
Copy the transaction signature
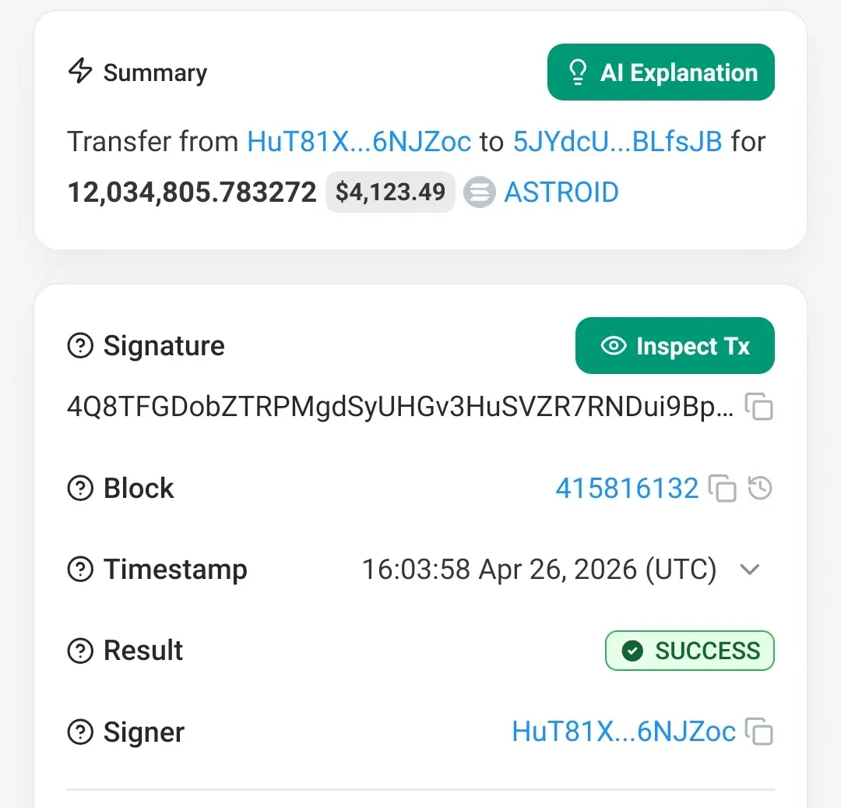coord(758,407)
